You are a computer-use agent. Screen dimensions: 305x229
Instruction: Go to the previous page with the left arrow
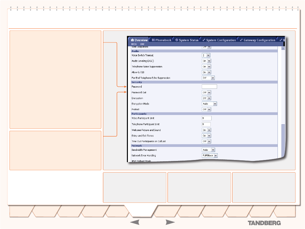coord(135,222)
